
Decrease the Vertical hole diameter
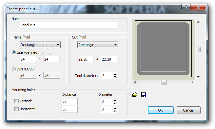(115, 103)
